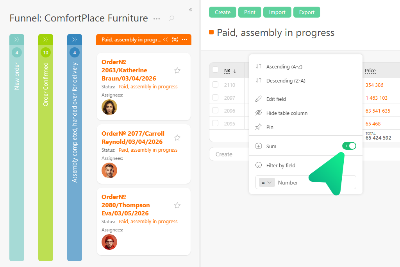Open funnel options next to ComfortPlace Furniture

[x=157, y=19]
